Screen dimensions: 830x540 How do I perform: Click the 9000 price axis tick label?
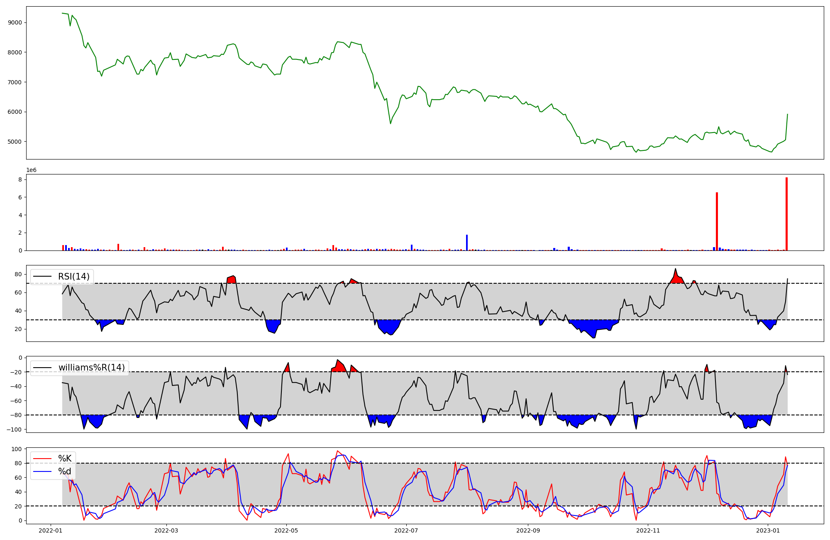(x=15, y=23)
